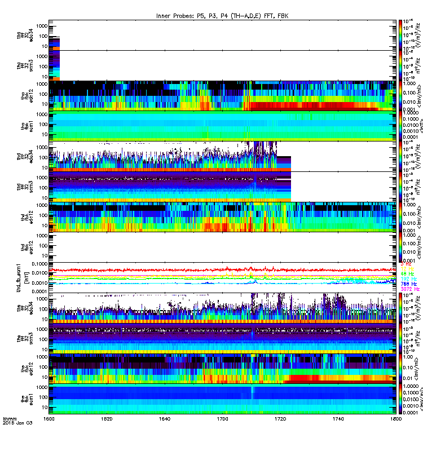
Task: Select the "48 Hz" green legend label
Action: [x=407, y=274]
